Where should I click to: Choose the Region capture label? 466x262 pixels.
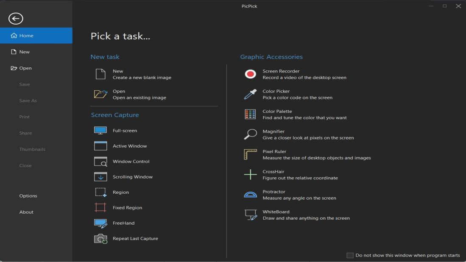[x=121, y=192]
